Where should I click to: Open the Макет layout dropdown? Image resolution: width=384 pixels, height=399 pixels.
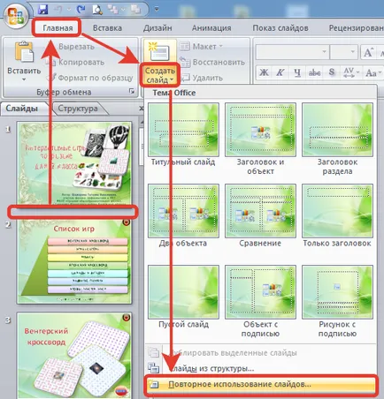(x=201, y=47)
